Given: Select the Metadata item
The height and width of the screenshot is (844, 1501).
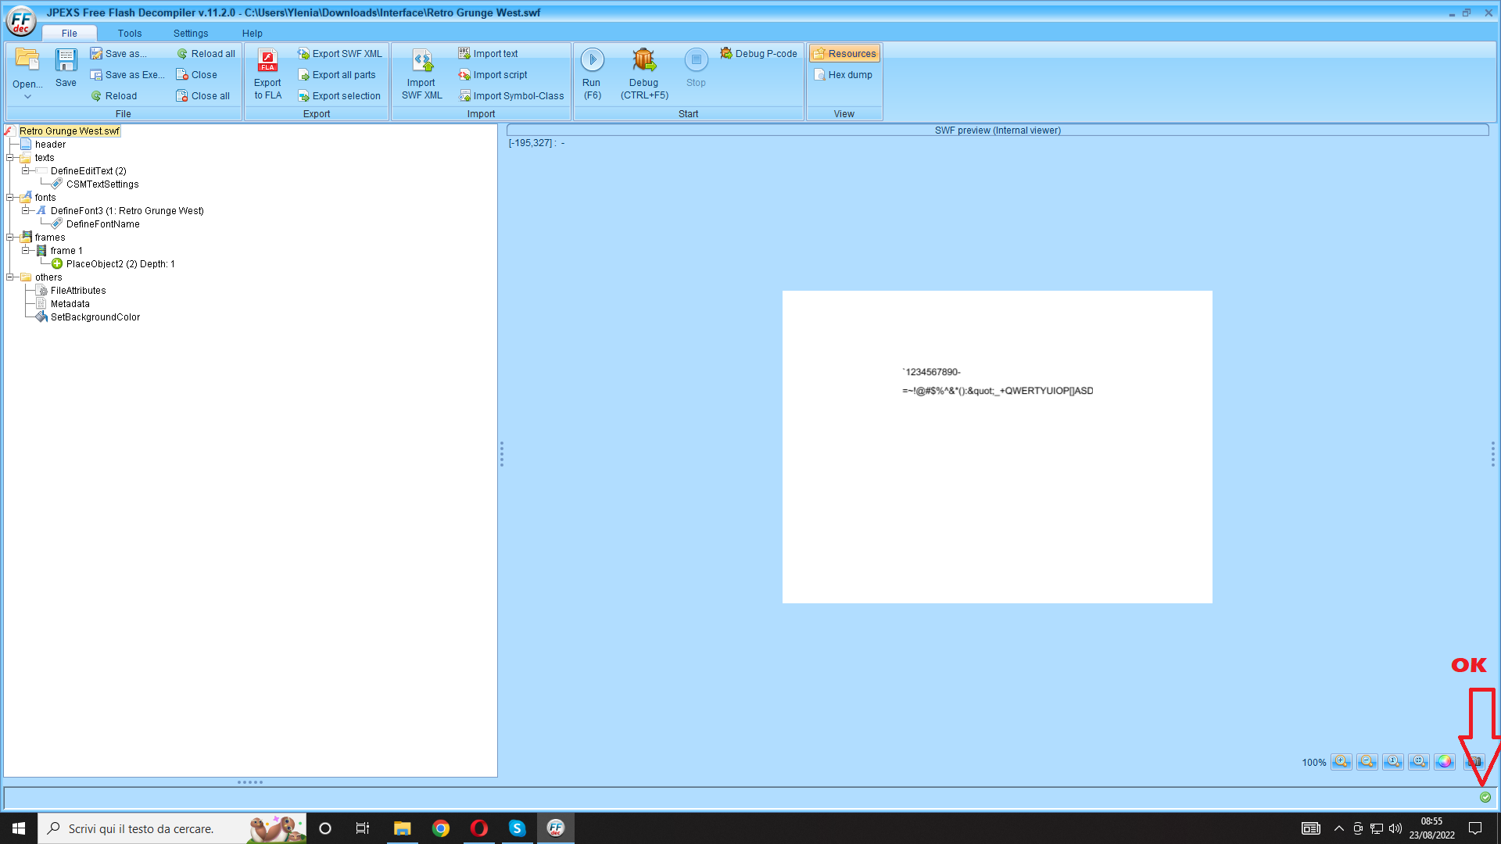Looking at the screenshot, I should (x=70, y=304).
